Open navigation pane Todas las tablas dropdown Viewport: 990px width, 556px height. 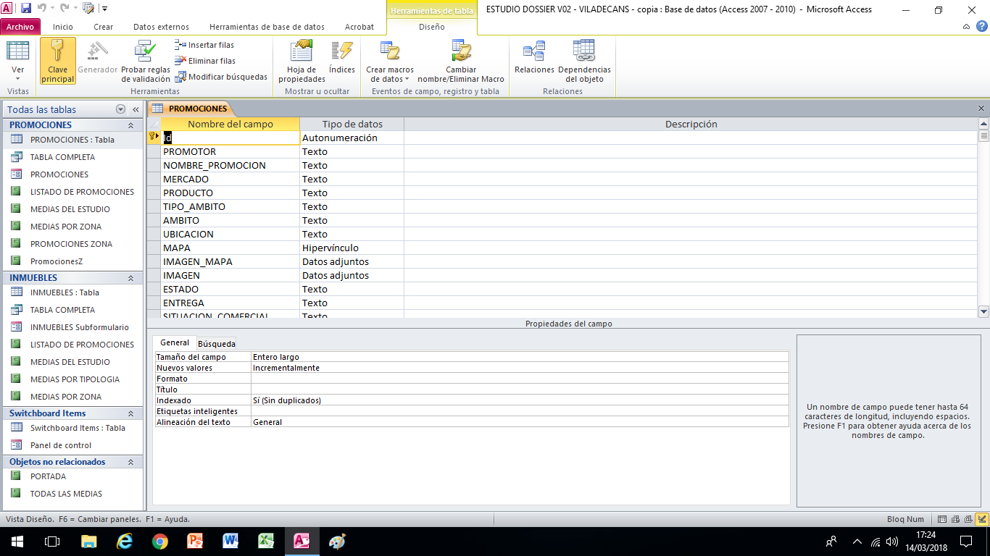coord(120,109)
